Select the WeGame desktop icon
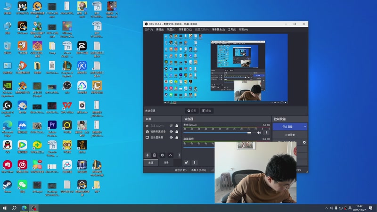 pyautogui.click(x=22, y=27)
